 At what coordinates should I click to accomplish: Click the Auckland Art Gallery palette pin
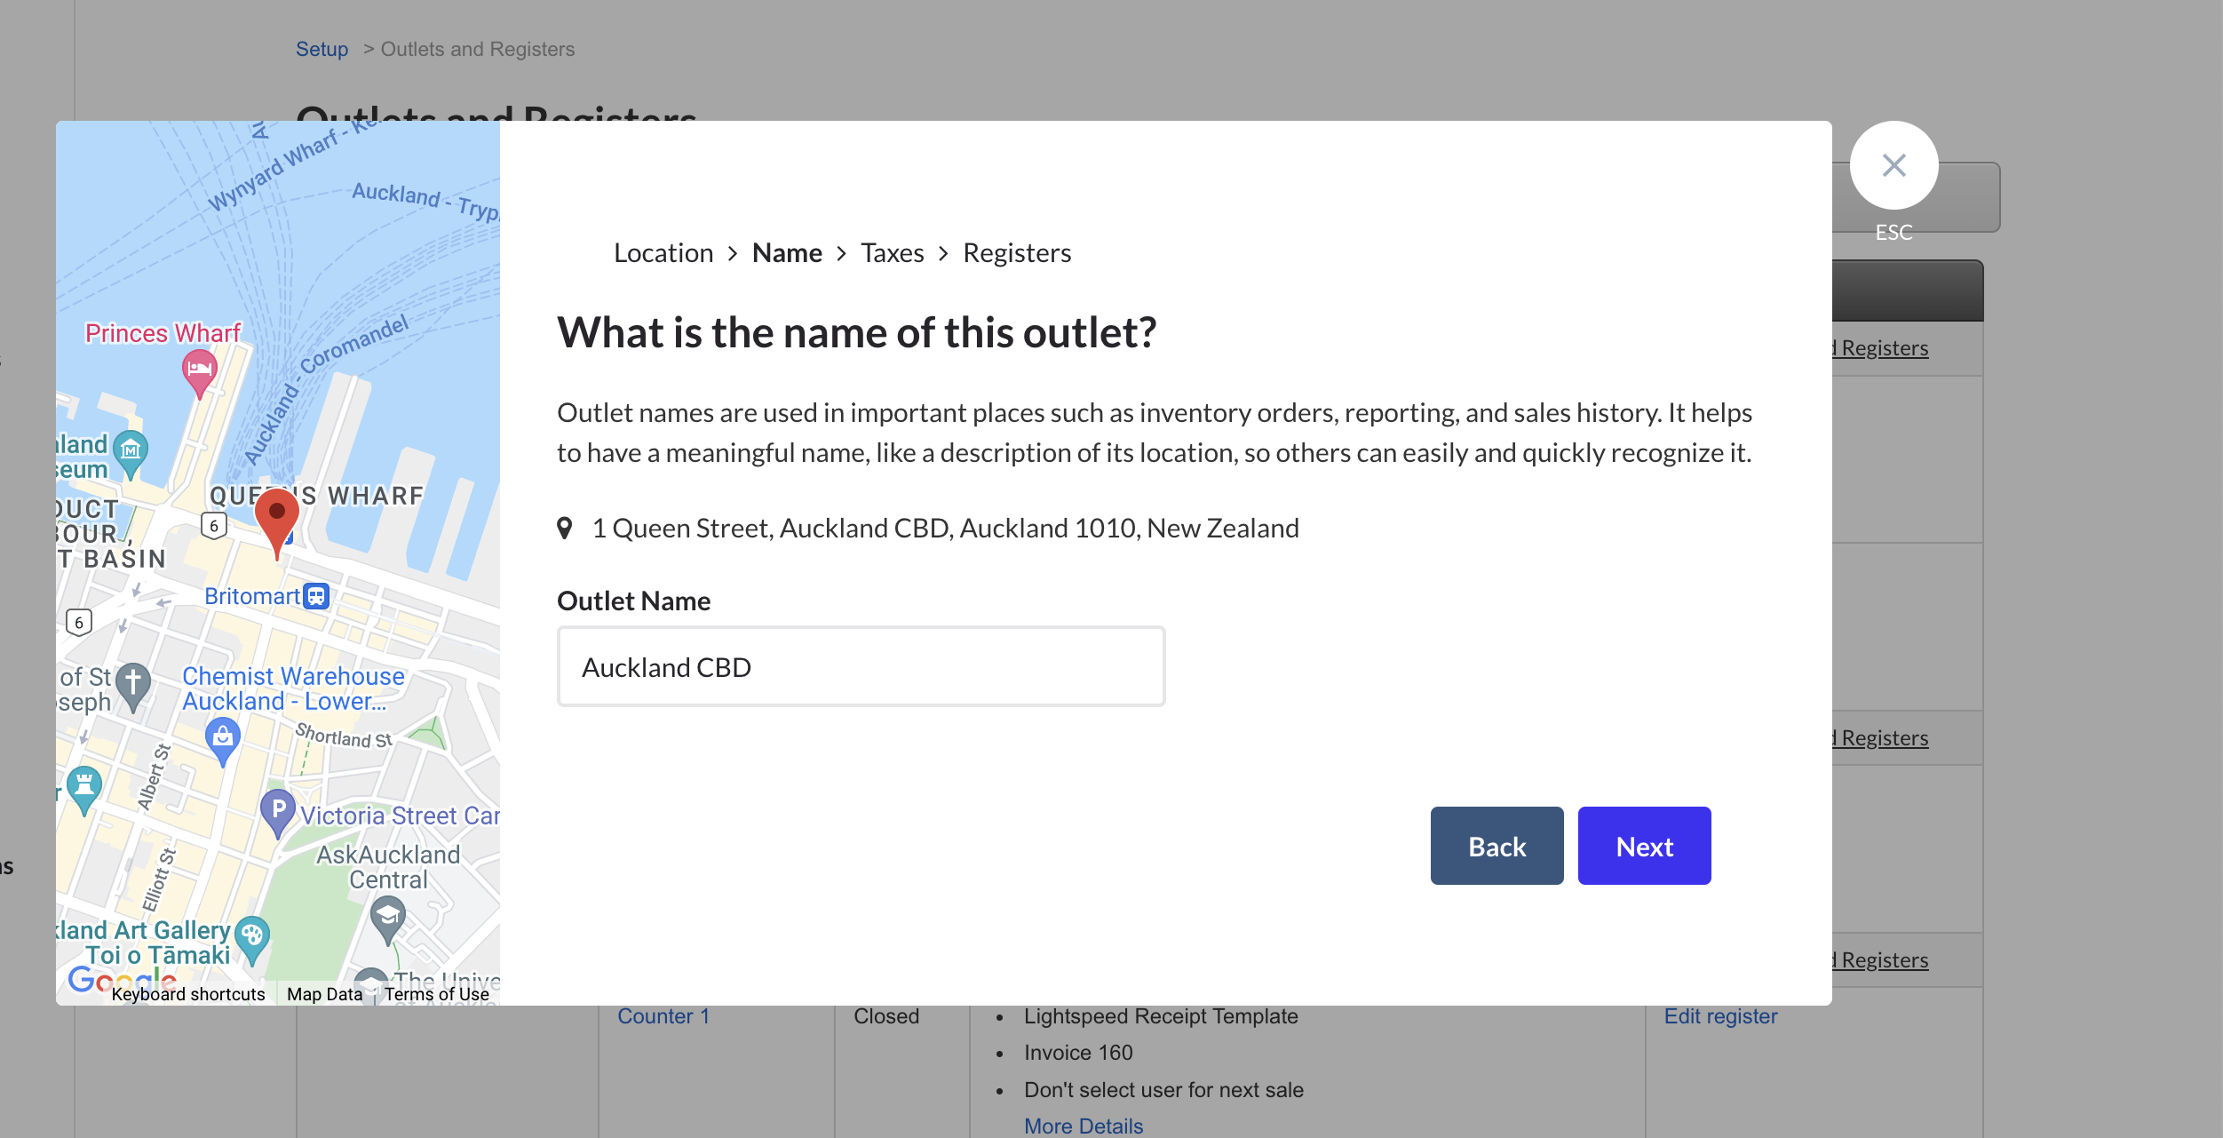click(251, 933)
